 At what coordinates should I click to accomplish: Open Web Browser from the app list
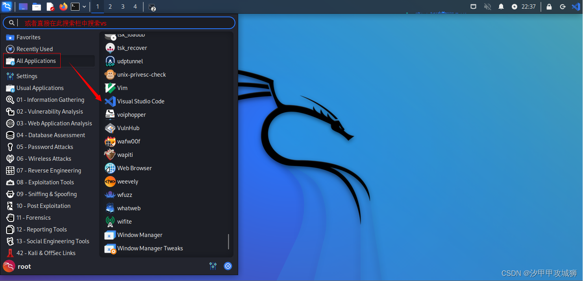tap(165, 168)
